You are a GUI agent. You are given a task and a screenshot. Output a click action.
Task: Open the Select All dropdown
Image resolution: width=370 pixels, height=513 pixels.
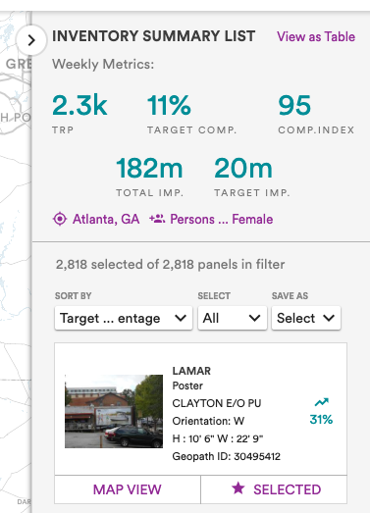pyautogui.click(x=233, y=318)
